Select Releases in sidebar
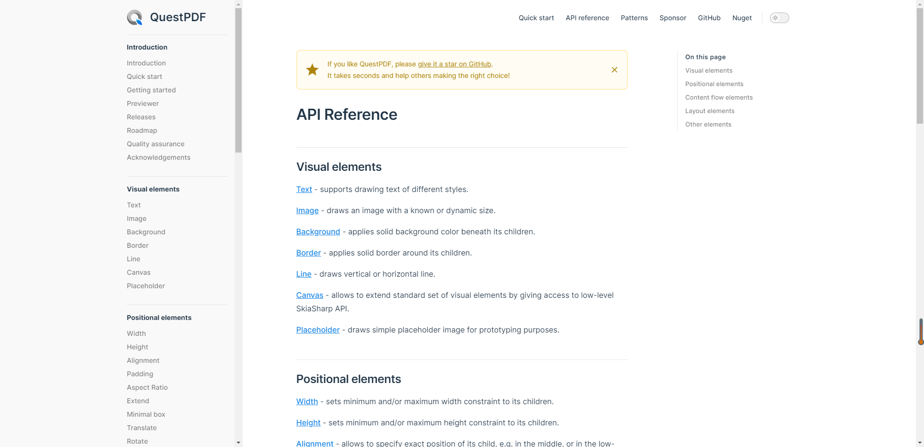Viewport: 924px width, 447px height. tap(141, 117)
